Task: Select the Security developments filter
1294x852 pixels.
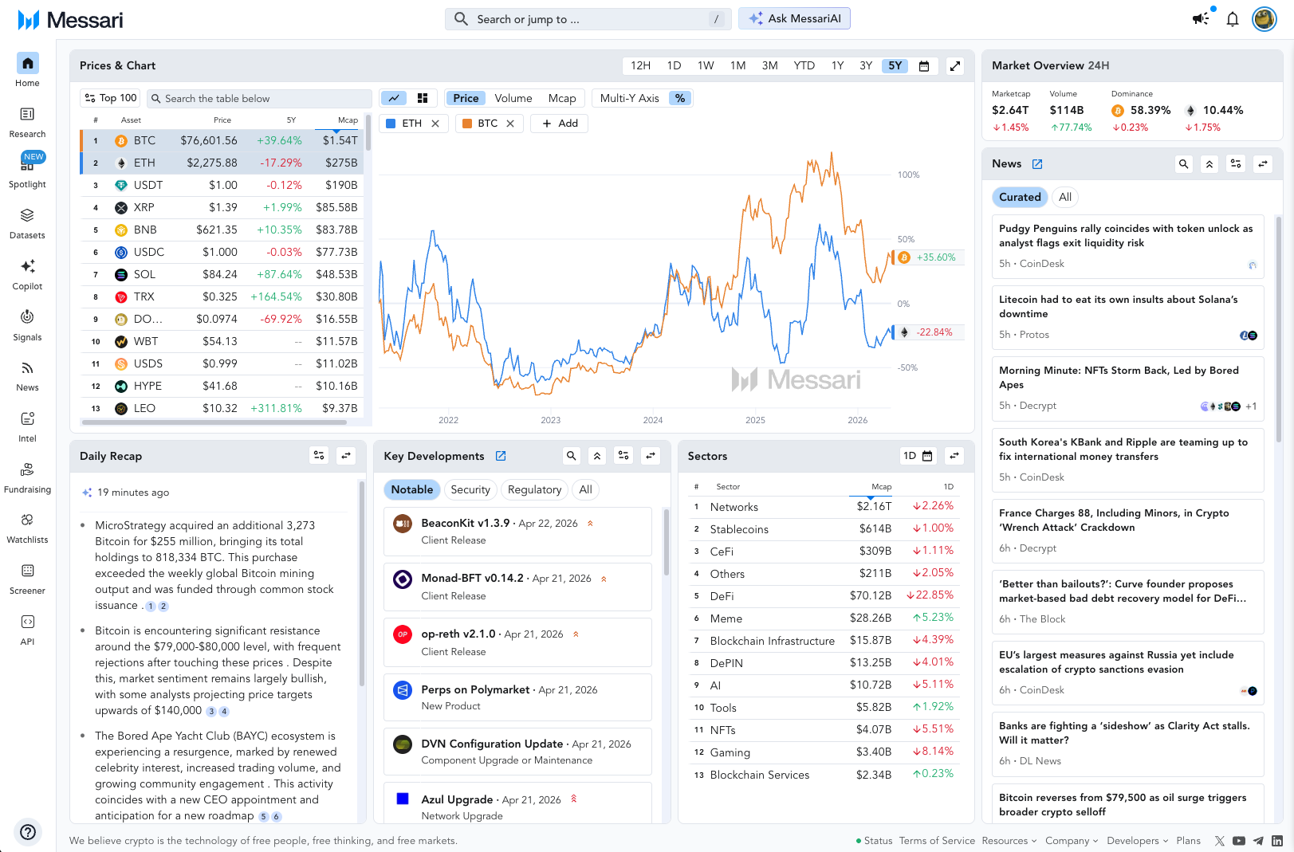Action: pyautogui.click(x=470, y=489)
